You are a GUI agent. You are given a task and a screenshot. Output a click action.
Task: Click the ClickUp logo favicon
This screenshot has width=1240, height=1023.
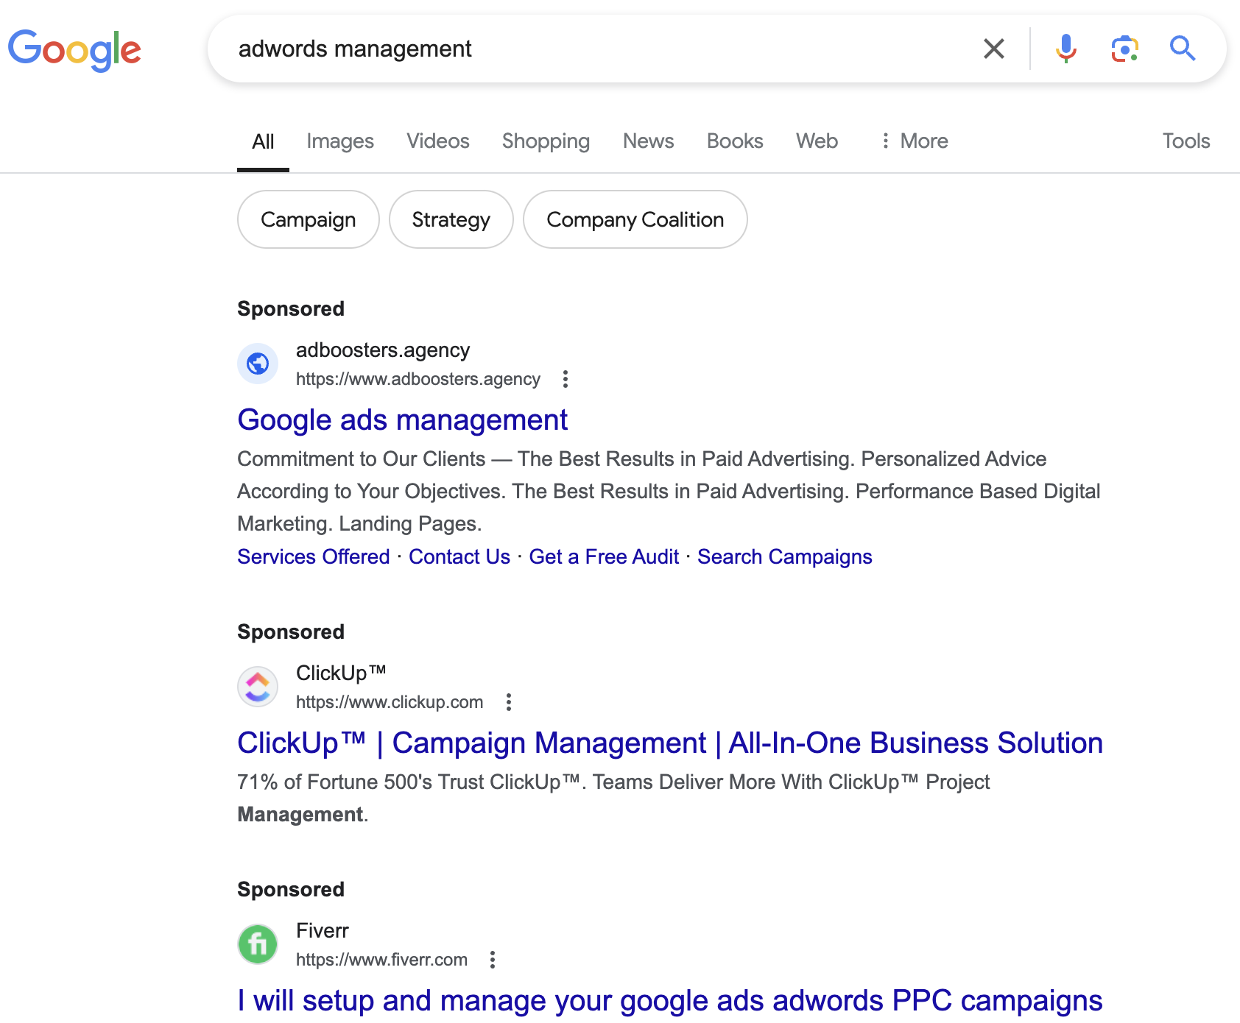pyautogui.click(x=258, y=687)
